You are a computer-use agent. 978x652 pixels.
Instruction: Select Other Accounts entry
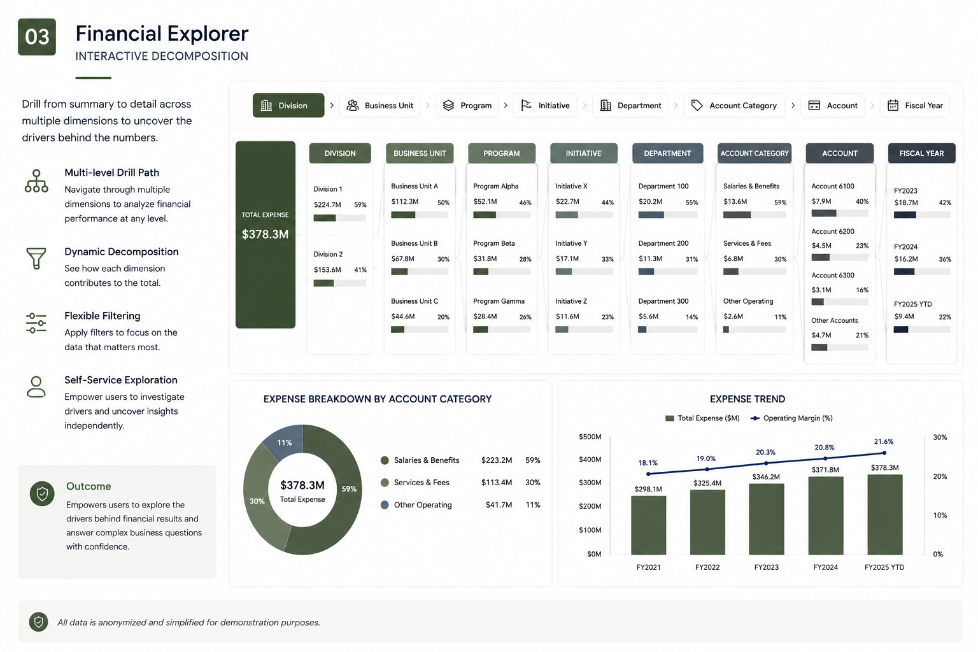(840, 334)
